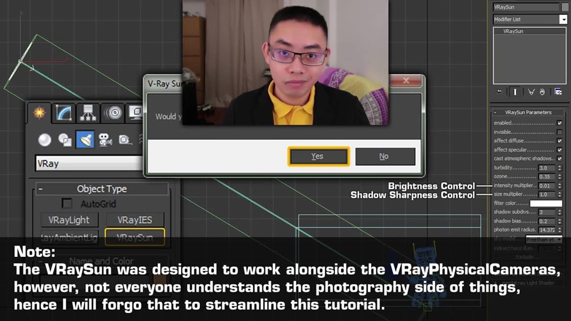
Task: Click the VRayLight button
Action: tap(69, 220)
